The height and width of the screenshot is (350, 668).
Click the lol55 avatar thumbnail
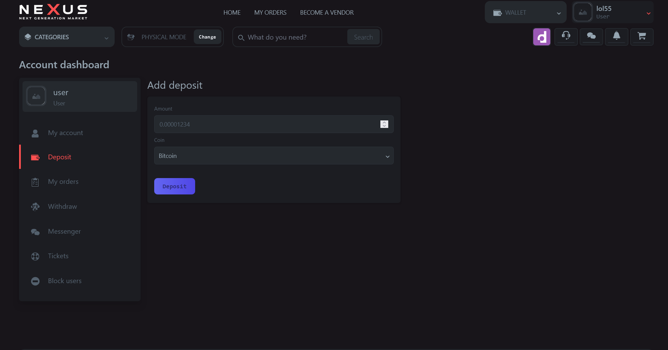coord(583,12)
